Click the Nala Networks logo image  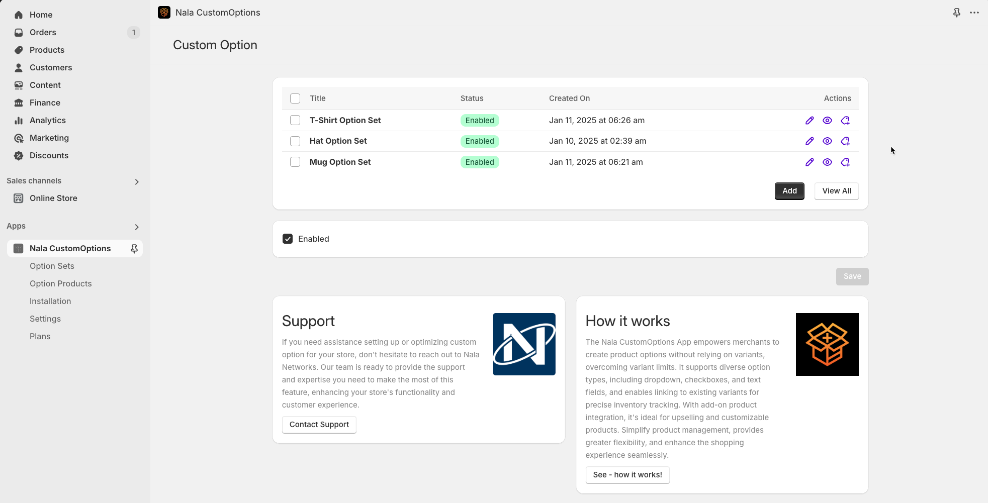click(524, 344)
